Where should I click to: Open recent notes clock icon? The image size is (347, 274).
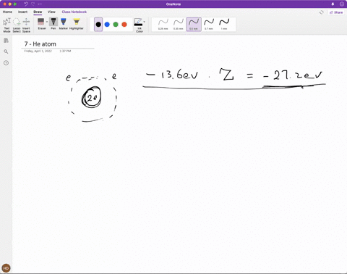6,63
